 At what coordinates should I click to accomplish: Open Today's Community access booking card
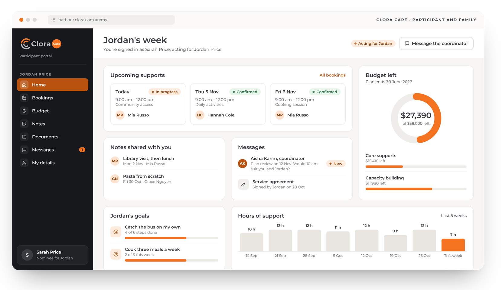point(148,104)
